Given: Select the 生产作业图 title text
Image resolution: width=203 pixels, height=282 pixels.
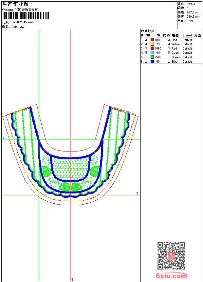Looking at the screenshot, I should pyautogui.click(x=15, y=4).
